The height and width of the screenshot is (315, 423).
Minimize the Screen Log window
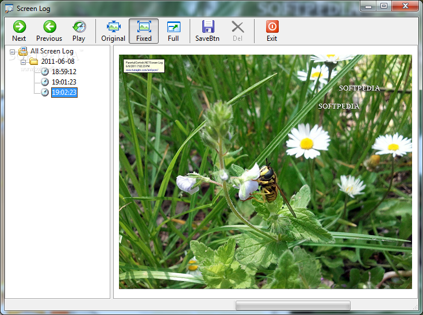click(368, 6)
